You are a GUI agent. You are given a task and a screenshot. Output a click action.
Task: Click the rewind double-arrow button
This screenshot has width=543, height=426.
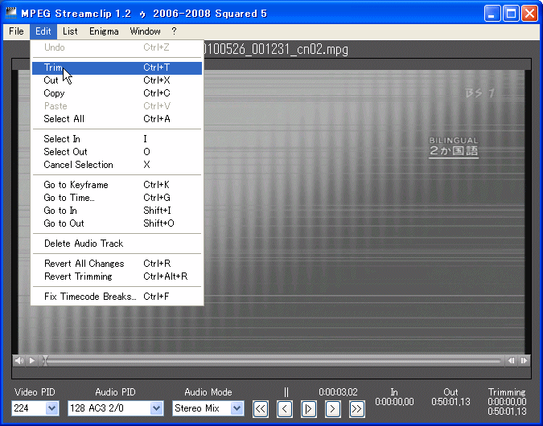click(x=261, y=409)
